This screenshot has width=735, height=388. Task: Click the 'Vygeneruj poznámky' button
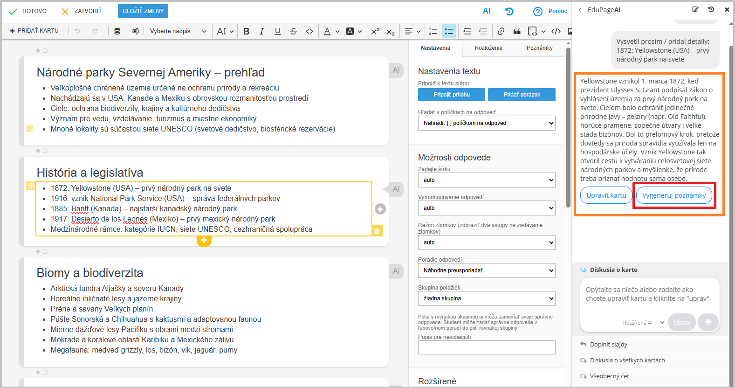click(673, 195)
